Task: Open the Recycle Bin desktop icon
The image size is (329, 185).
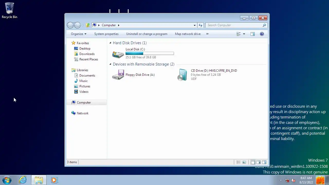Action: pyautogui.click(x=9, y=11)
